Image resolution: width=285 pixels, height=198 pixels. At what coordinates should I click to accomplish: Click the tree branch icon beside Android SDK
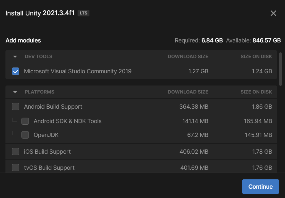(14, 120)
